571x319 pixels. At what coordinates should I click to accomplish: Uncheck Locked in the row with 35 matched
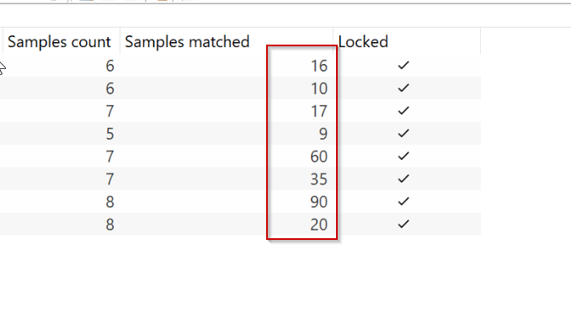point(403,178)
